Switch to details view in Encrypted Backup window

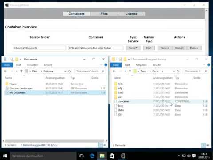point(204,145)
